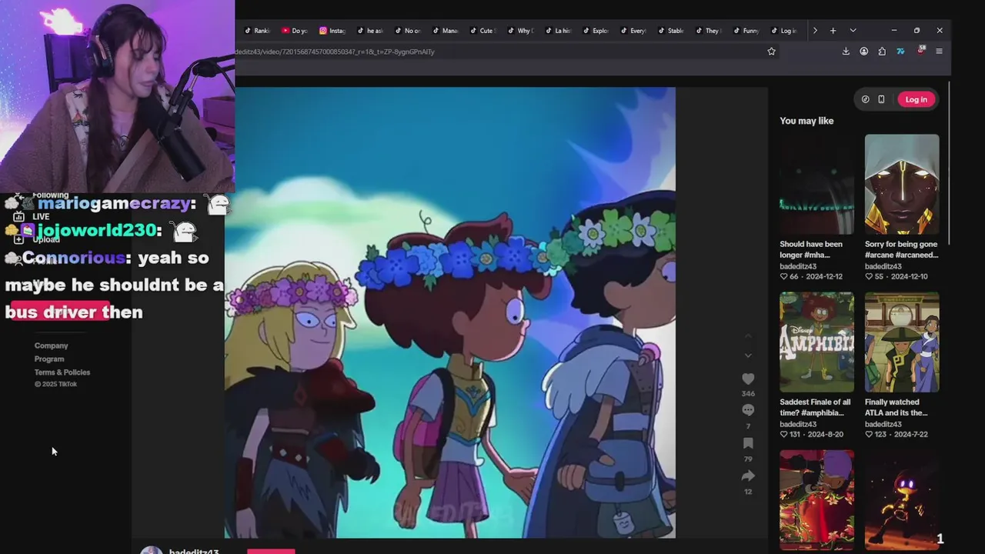This screenshot has width=985, height=554.
Task: Click 'Sorry for being gone #arcane' title
Action: point(902,249)
